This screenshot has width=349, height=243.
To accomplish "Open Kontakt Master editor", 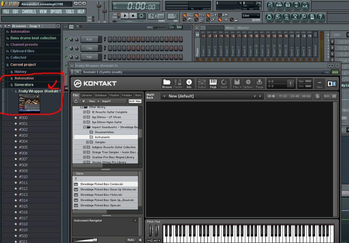I will 178,84.
